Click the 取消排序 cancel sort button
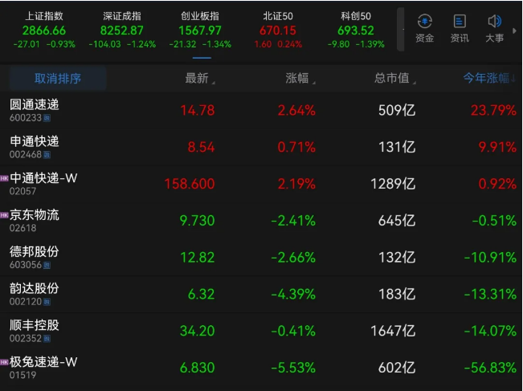Screen dimensions: 523x391 click(x=58, y=79)
